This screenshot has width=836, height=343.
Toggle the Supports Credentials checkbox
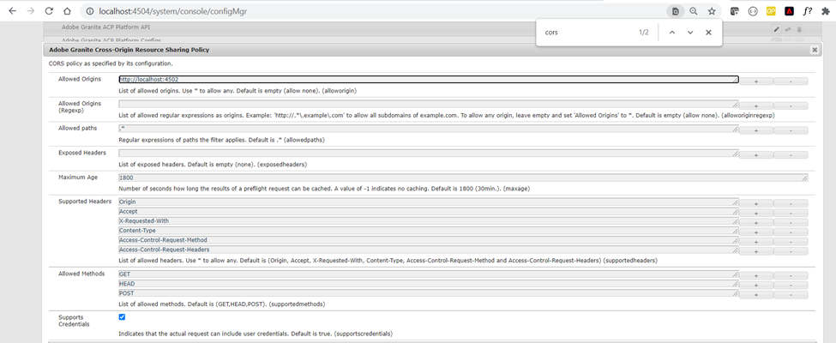click(x=122, y=317)
